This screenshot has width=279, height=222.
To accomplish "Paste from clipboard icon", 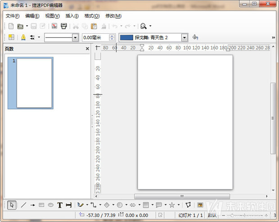I will tap(94, 27).
